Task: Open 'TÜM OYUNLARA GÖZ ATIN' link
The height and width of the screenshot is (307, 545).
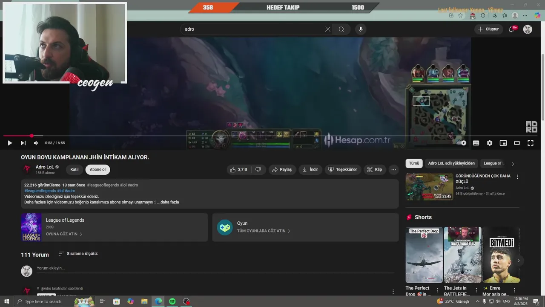Action: click(x=264, y=231)
